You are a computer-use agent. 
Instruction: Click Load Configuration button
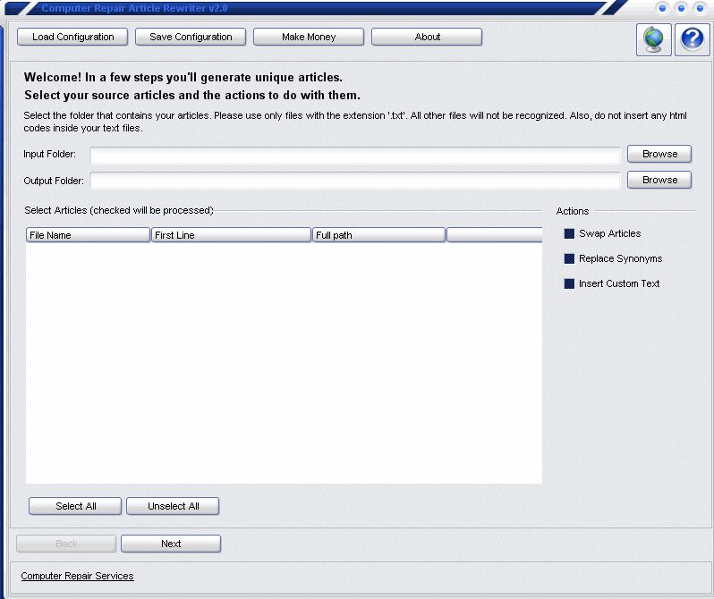[72, 37]
